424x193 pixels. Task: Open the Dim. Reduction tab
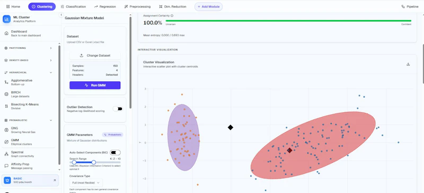[x=173, y=6]
